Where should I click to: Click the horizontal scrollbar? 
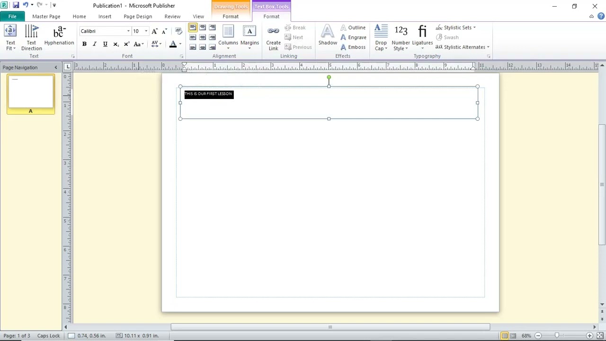[x=330, y=327]
